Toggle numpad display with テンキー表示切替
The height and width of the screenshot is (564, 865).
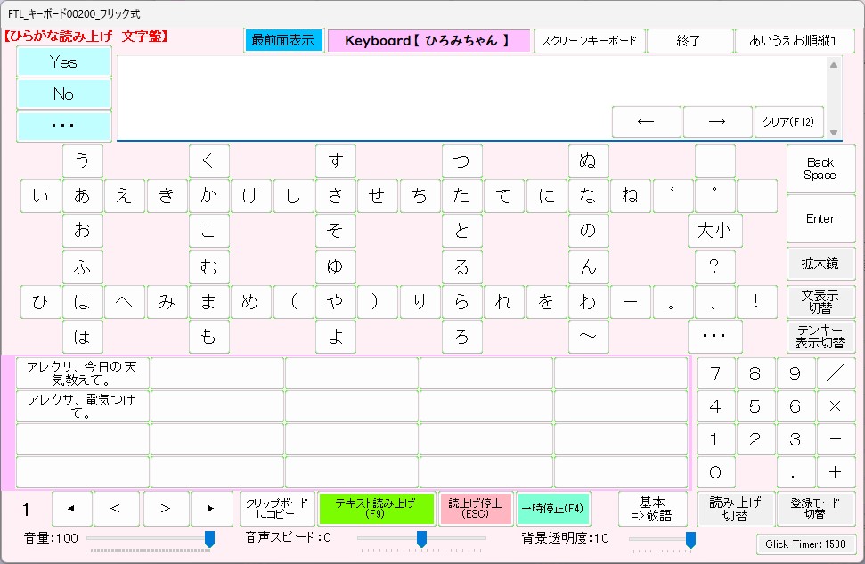pyautogui.click(x=820, y=337)
